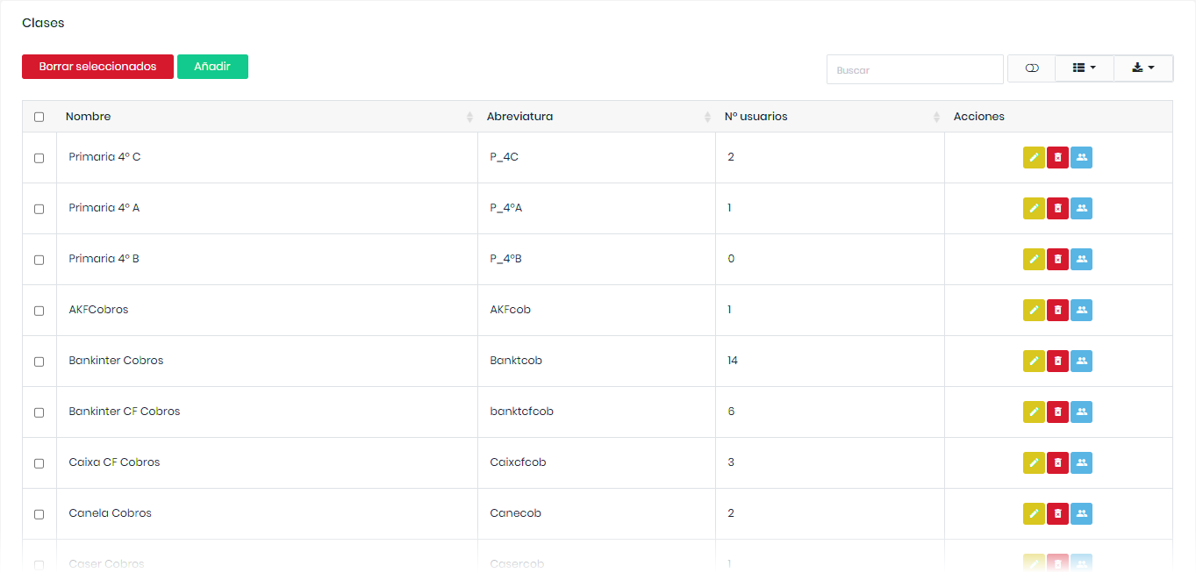The height and width of the screenshot is (573, 1196).
Task: Check the Primaria 4º C row checkbox
Action: pos(39,158)
